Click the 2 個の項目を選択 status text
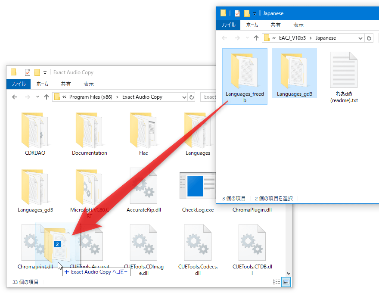This screenshot has height=293, width=379. click(273, 199)
